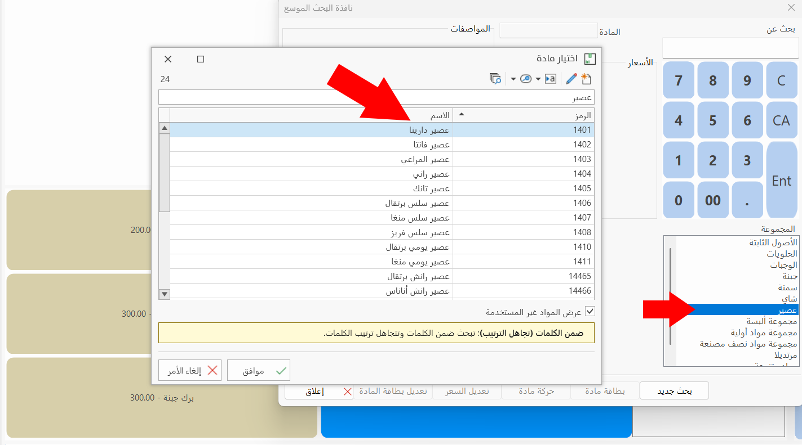Screen dimensions: 802x445
Task: Click the save icon on اختيار مادة title bar
Action: 588,59
